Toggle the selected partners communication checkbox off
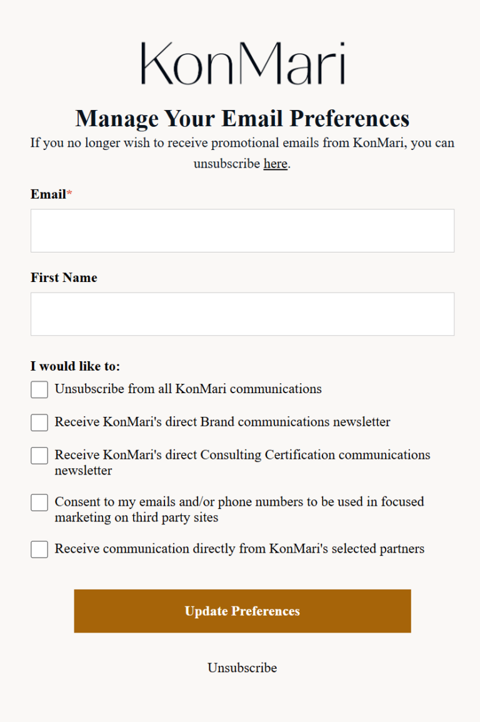Image resolution: width=480 pixels, height=722 pixels. click(x=39, y=549)
